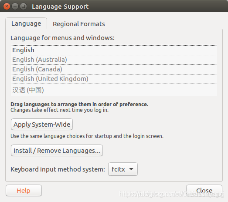This screenshot has height=202, width=228.
Task: Minimize the Language Support window
Action: (15, 7)
